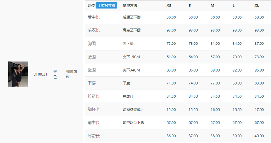Click 腰围 L value 70.00
Viewport: 271px width, 143px height.
[237, 57]
